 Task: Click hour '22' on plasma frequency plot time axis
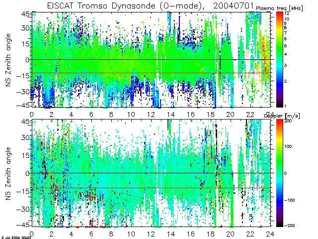coord(250,115)
